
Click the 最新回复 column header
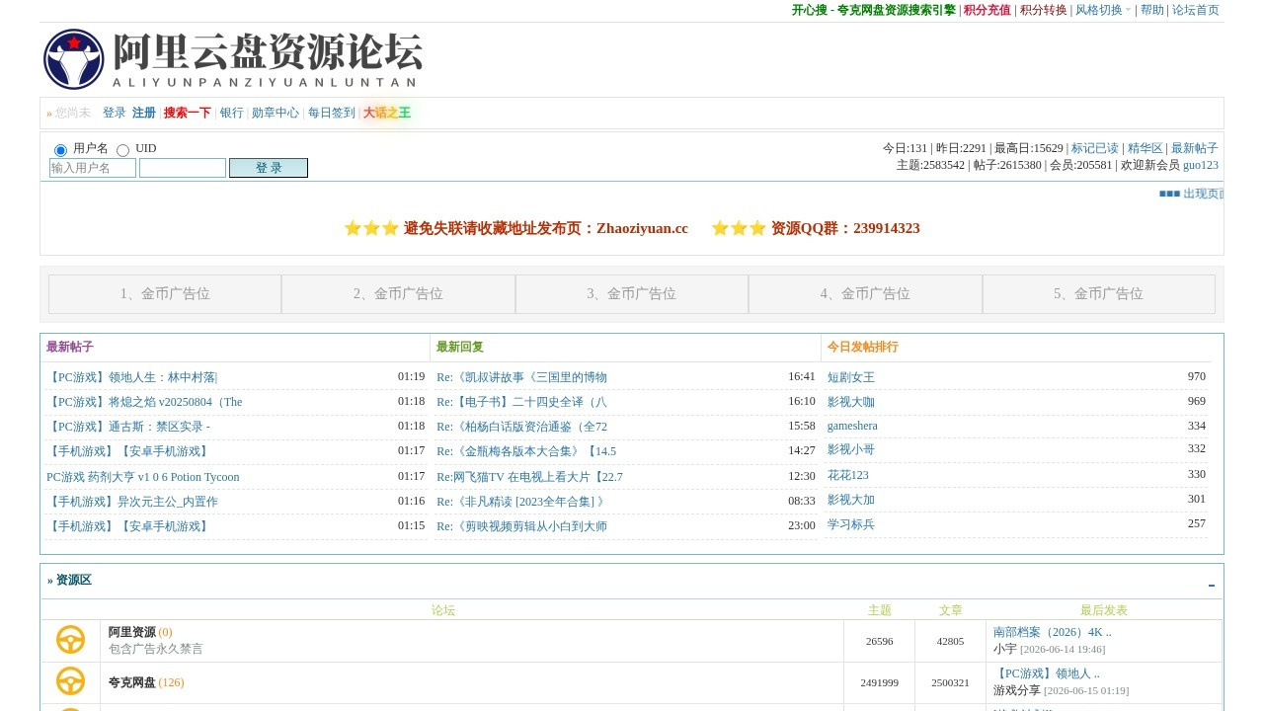[460, 348]
